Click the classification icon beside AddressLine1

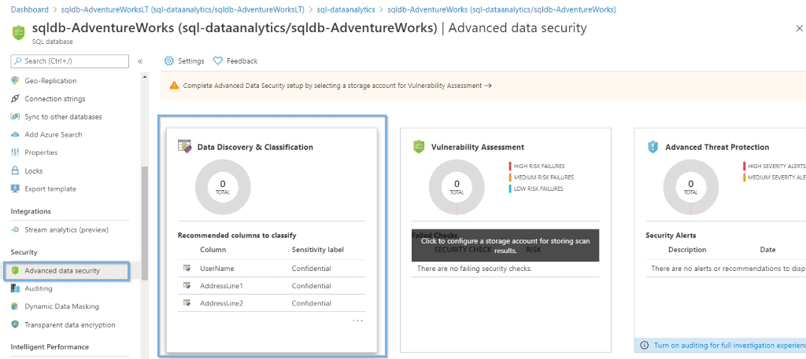click(x=187, y=286)
